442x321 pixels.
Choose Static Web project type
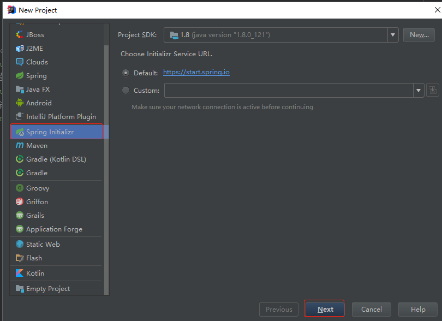tap(56, 244)
